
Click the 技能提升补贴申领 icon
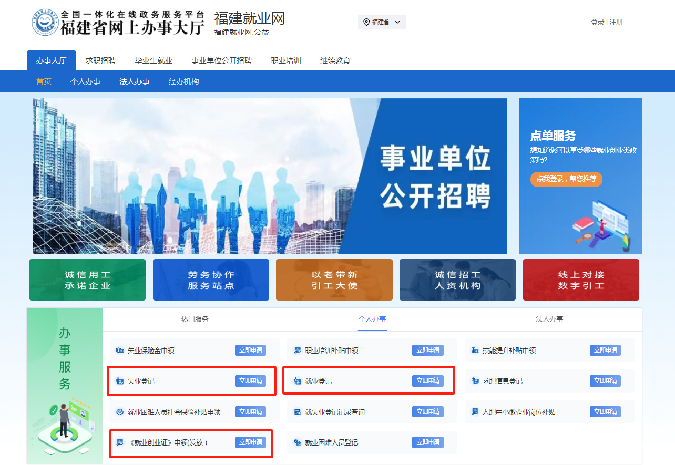(x=475, y=350)
